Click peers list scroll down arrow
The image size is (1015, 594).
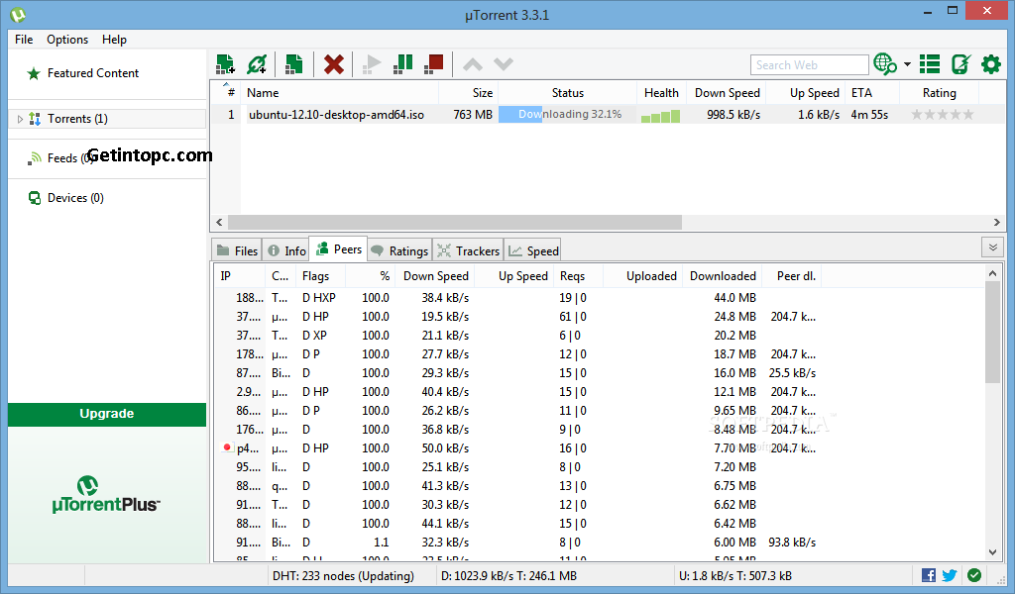pos(992,552)
